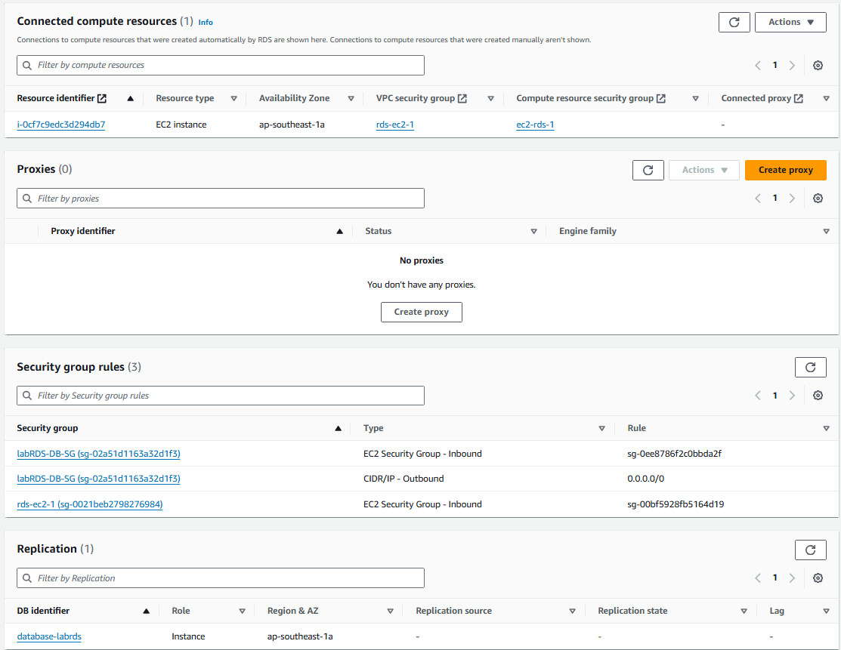Screen dimensions: 841x650
Task: Refresh the Security group rules section
Action: click(x=810, y=367)
